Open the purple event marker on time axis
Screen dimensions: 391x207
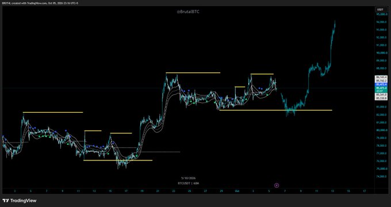click(277, 185)
